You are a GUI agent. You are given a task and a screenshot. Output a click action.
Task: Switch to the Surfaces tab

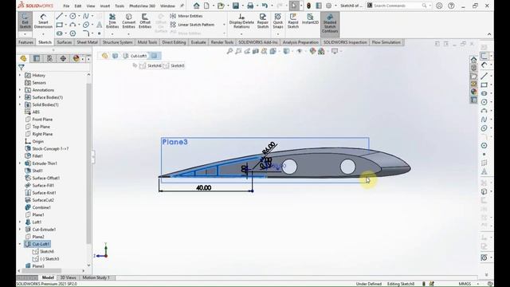click(65, 42)
